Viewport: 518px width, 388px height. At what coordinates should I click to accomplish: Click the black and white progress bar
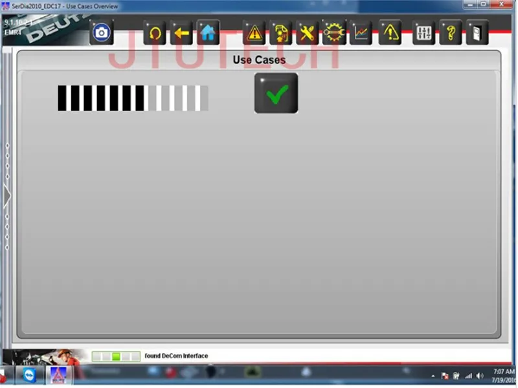[x=133, y=98]
